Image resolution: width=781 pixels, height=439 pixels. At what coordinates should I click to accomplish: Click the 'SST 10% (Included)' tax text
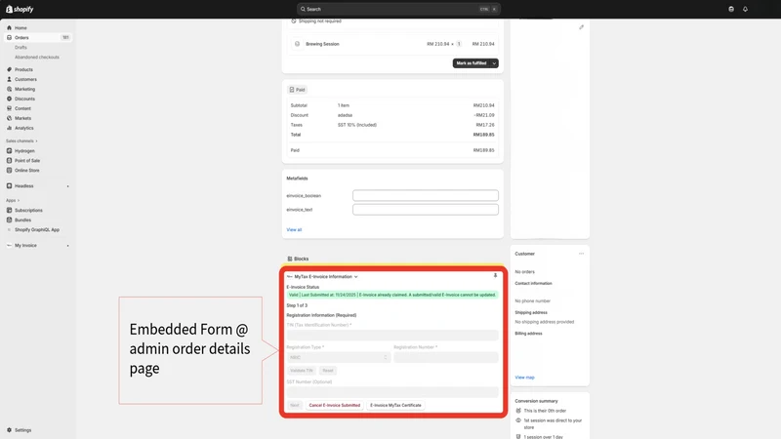357,125
